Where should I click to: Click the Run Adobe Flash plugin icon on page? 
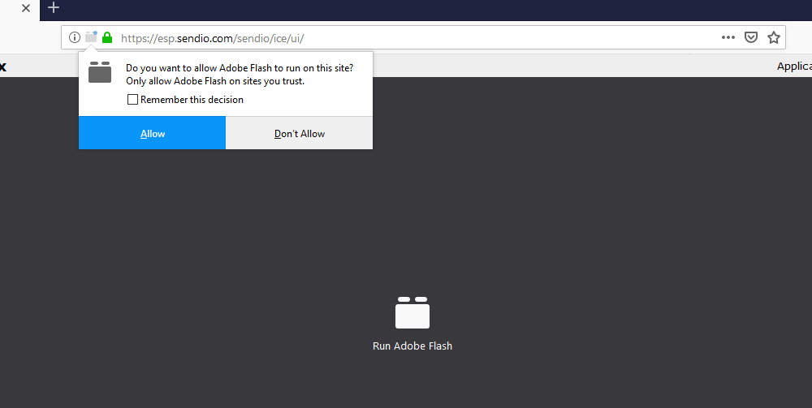(412, 312)
